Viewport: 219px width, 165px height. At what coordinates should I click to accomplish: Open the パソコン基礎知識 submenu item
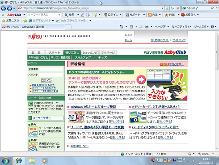pyautogui.click(x=60, y=57)
